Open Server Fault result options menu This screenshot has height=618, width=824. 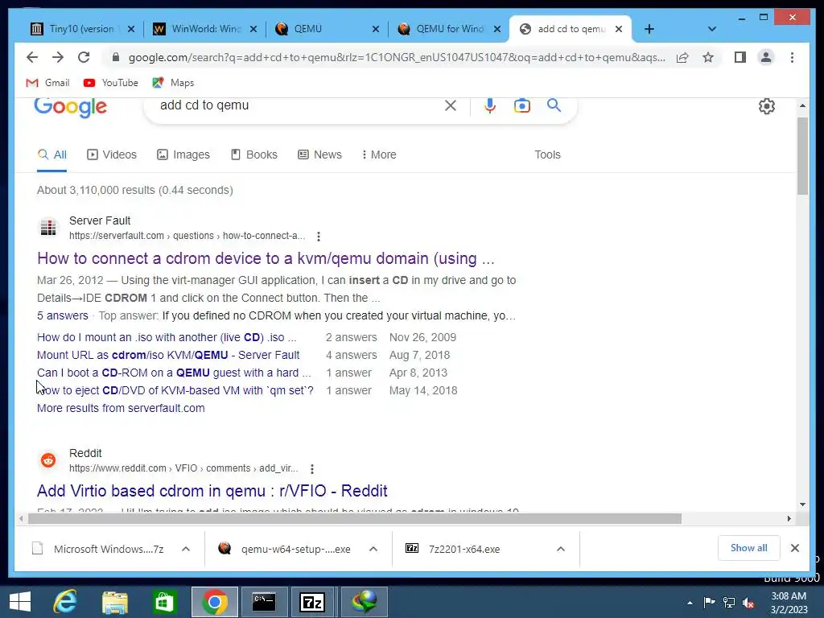coord(319,237)
